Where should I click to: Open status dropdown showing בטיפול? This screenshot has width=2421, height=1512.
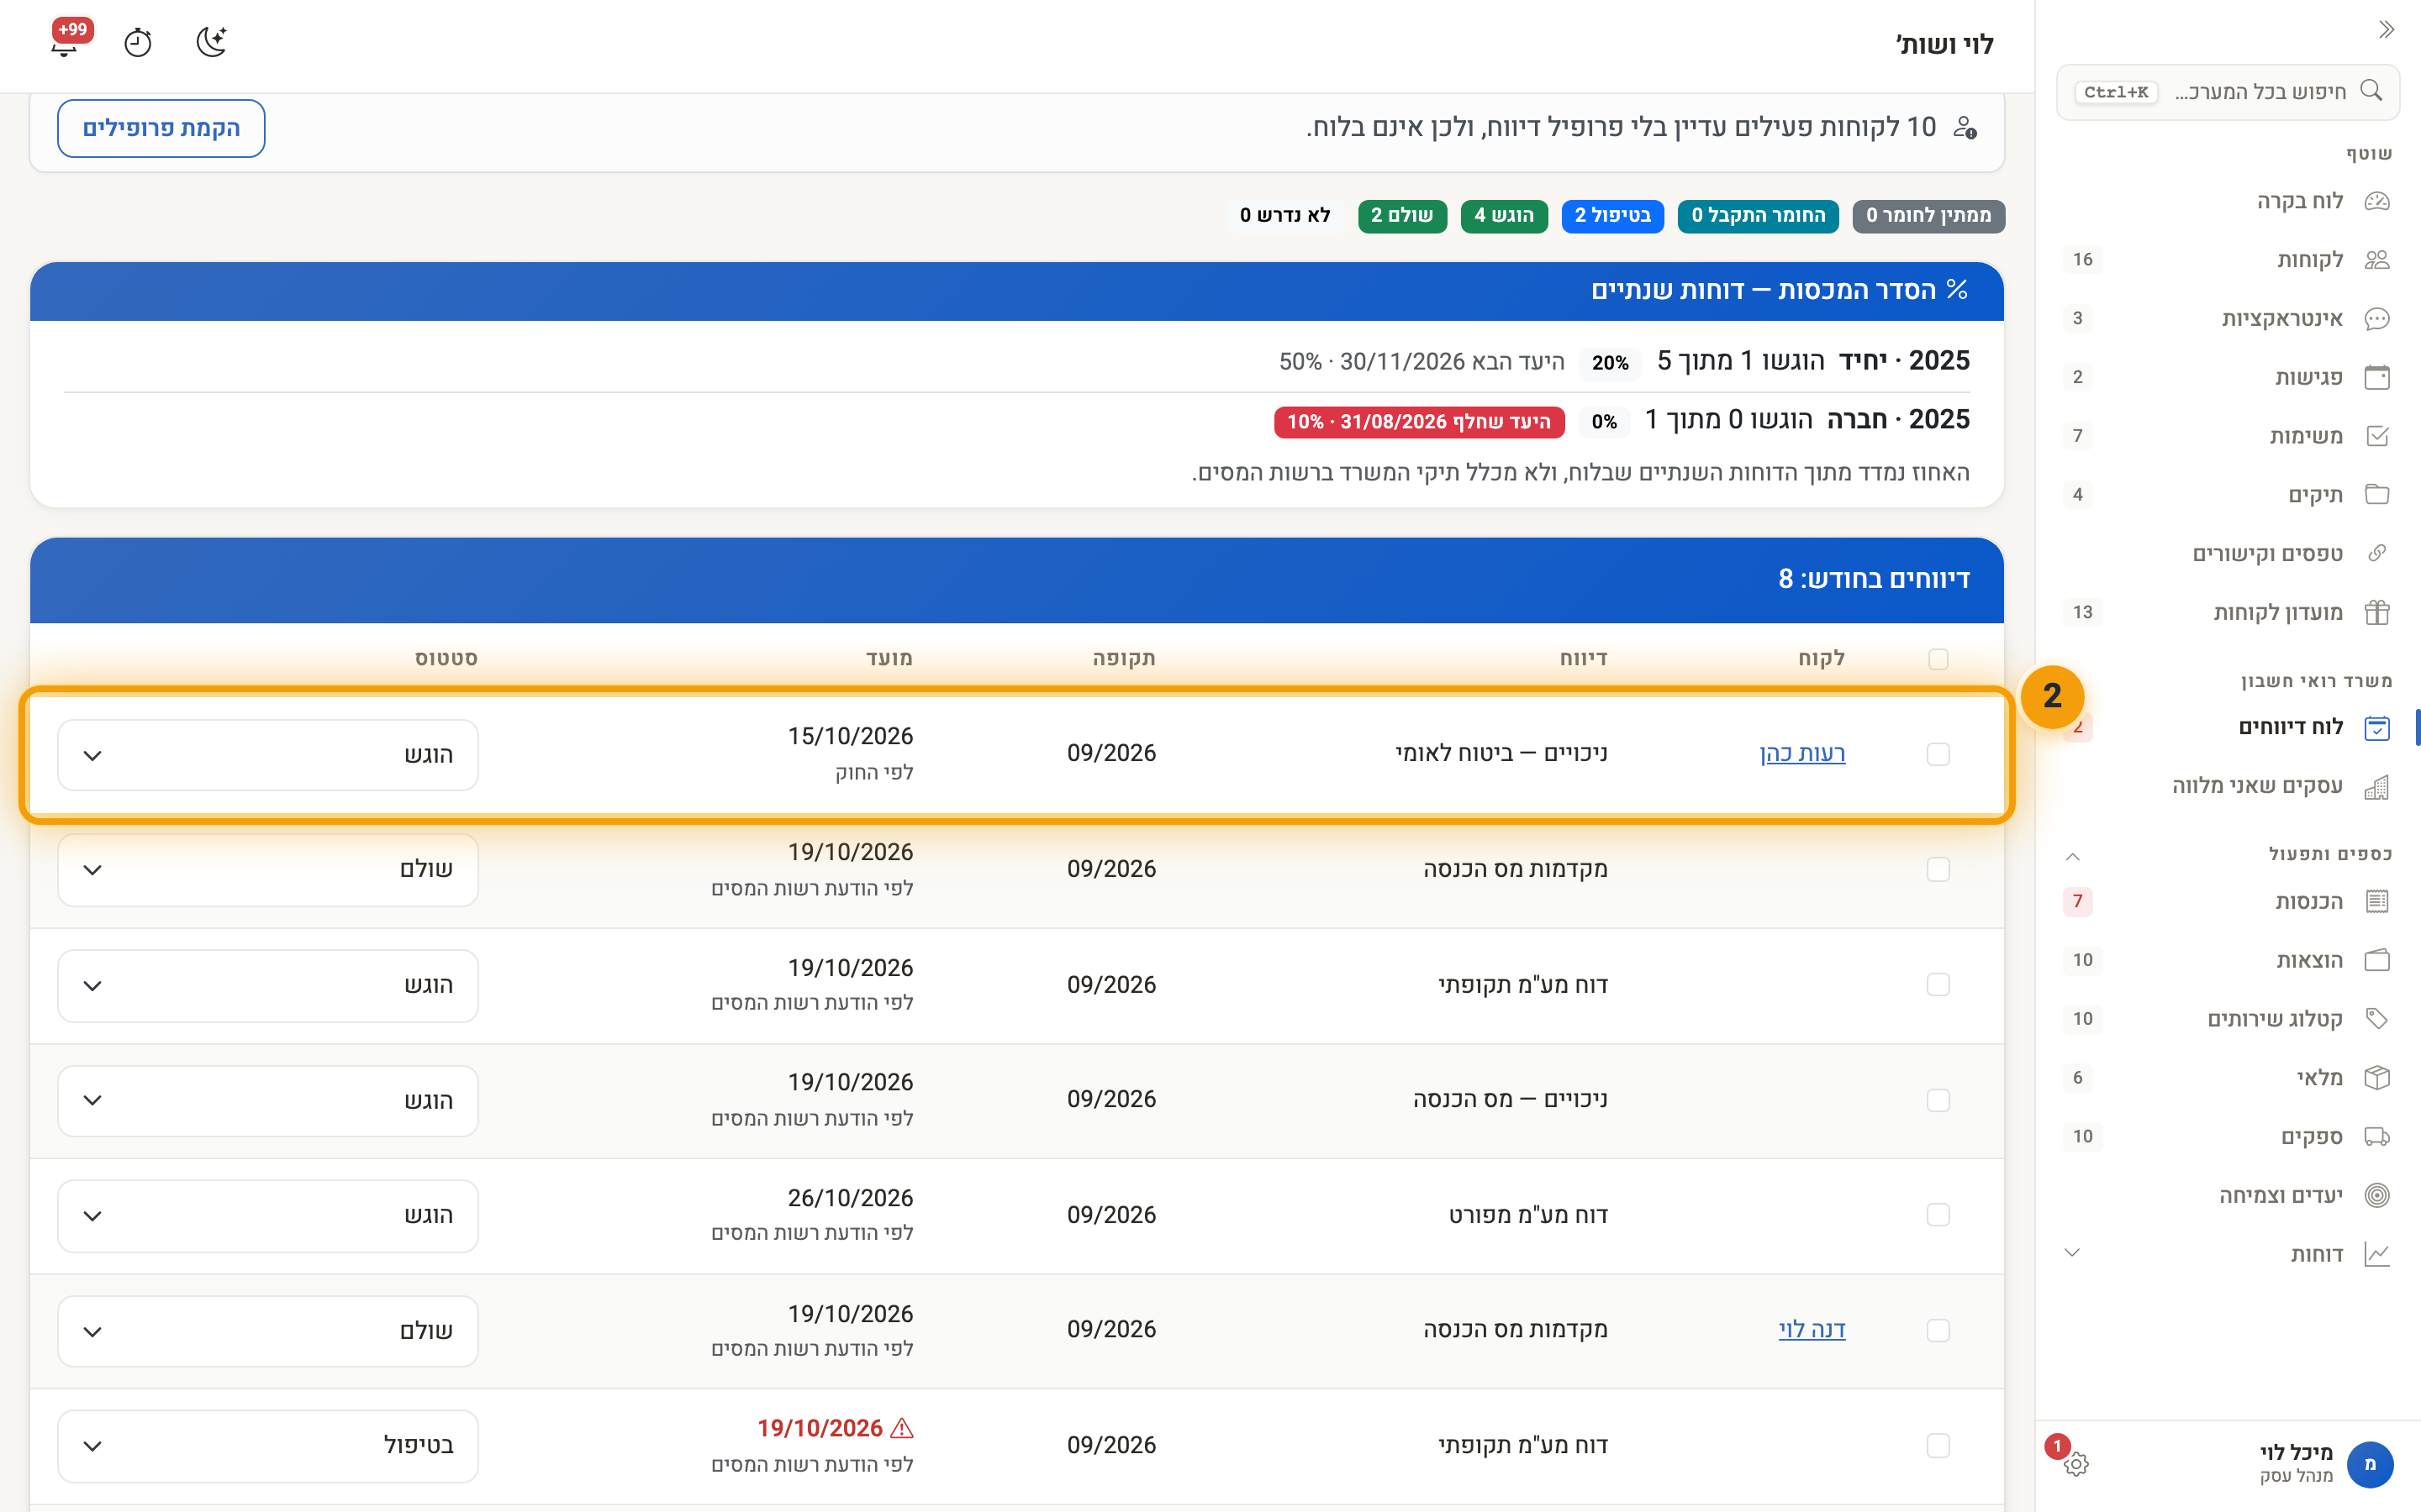tap(268, 1446)
